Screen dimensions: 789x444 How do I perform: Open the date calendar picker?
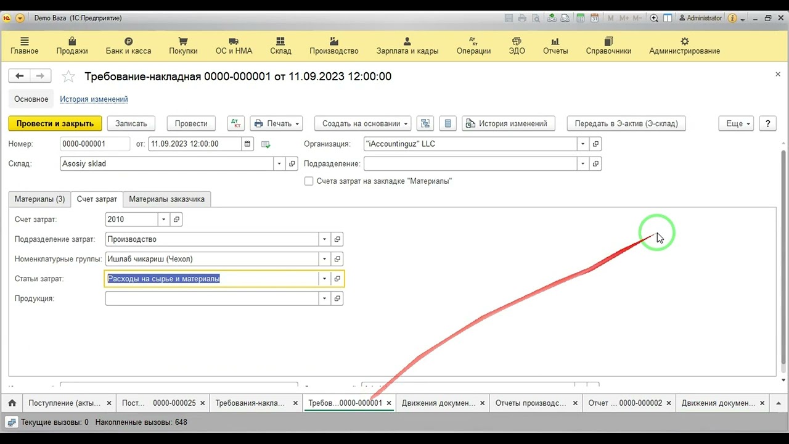pos(247,144)
